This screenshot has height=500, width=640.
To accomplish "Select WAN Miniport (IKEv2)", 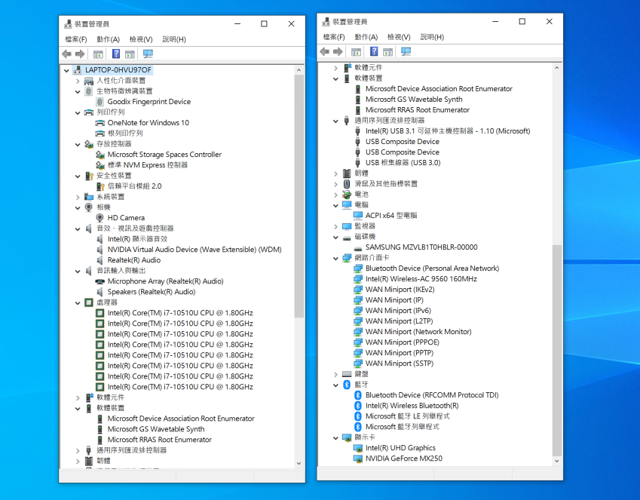I will coord(400,290).
